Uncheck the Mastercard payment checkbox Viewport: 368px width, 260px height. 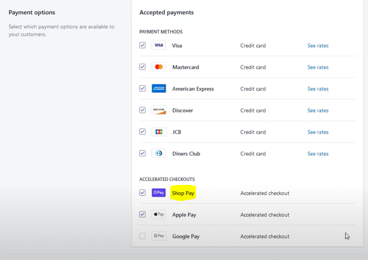tap(142, 67)
